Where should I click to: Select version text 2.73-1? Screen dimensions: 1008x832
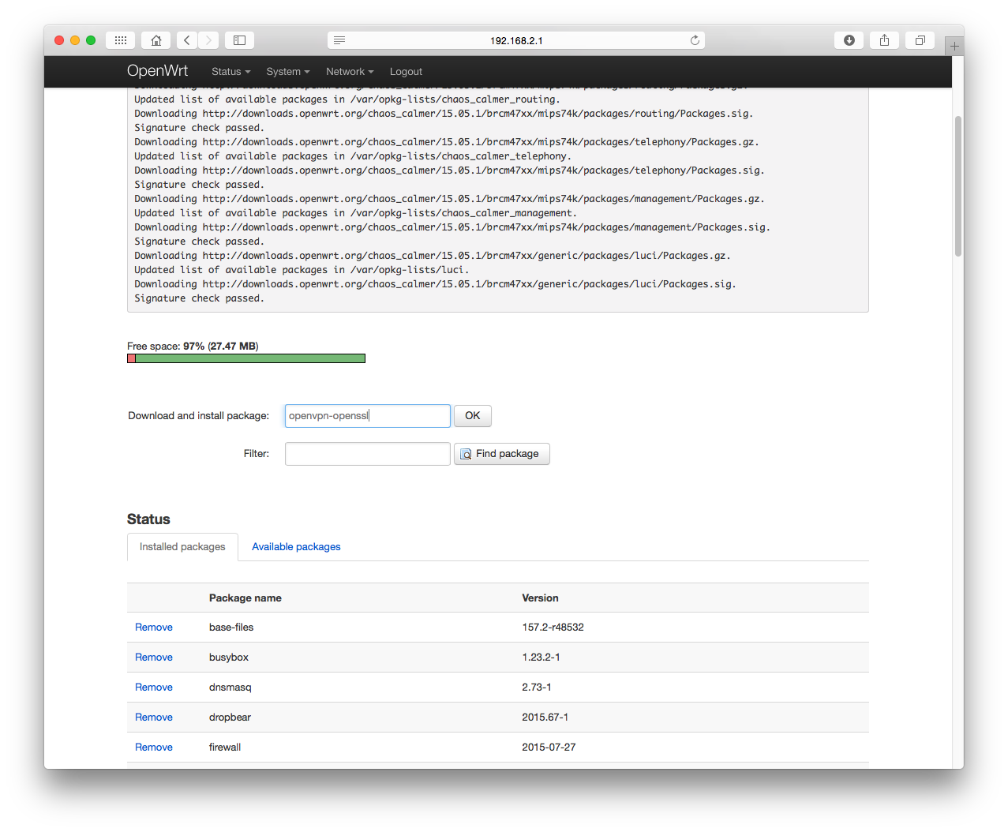(x=537, y=688)
